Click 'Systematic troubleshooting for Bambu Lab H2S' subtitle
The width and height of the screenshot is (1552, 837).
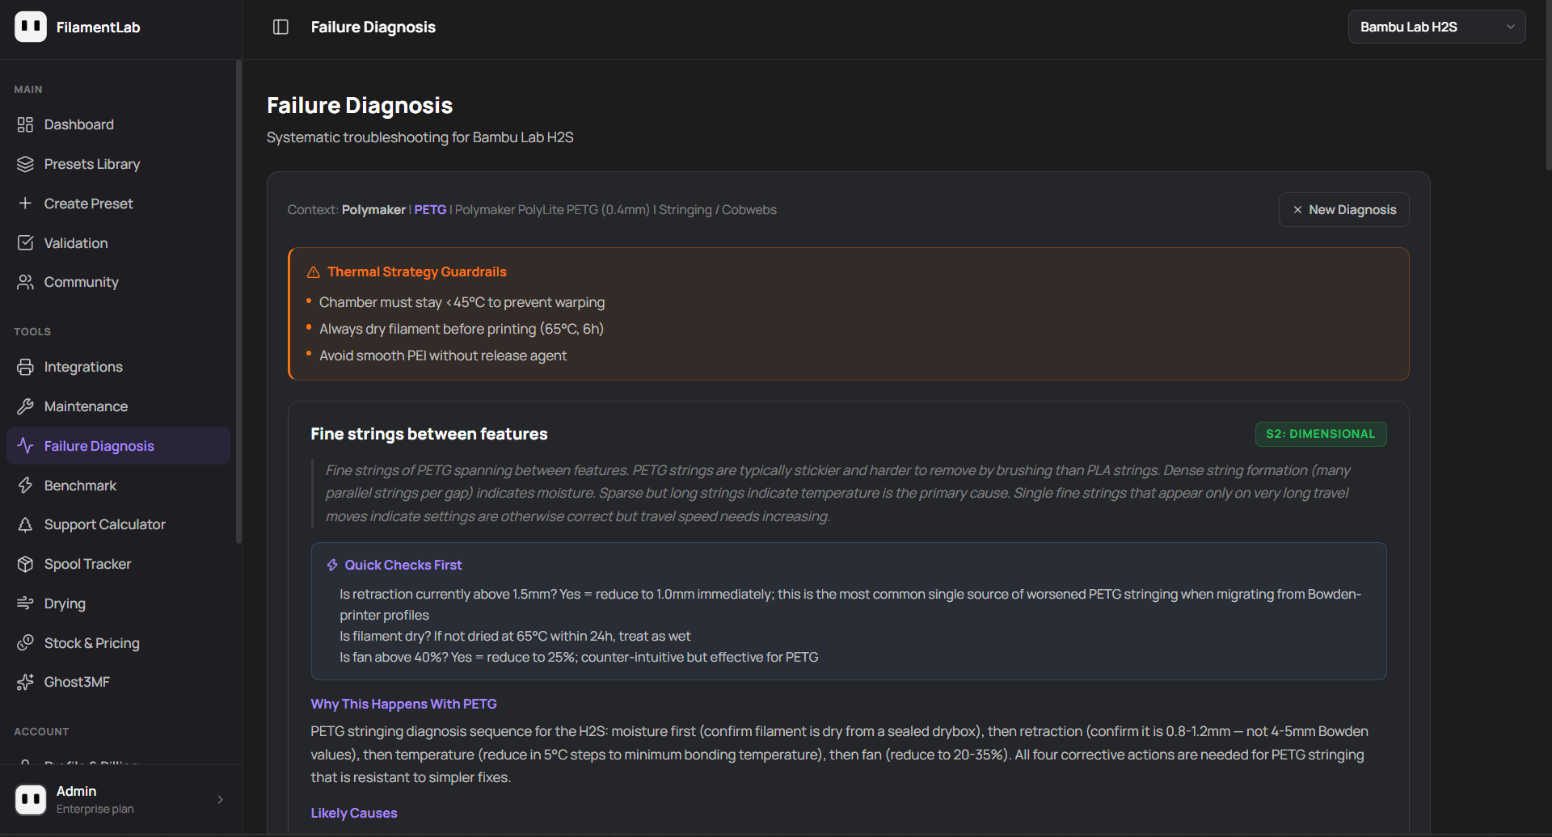pyautogui.click(x=420, y=137)
